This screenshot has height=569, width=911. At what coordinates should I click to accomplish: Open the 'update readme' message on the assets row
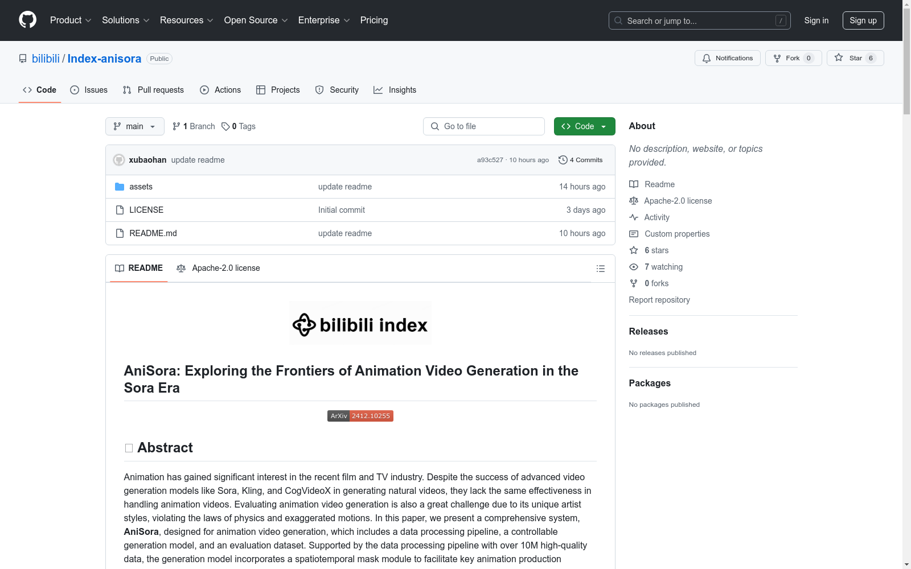tap(345, 187)
